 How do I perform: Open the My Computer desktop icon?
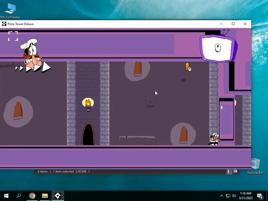point(10,11)
